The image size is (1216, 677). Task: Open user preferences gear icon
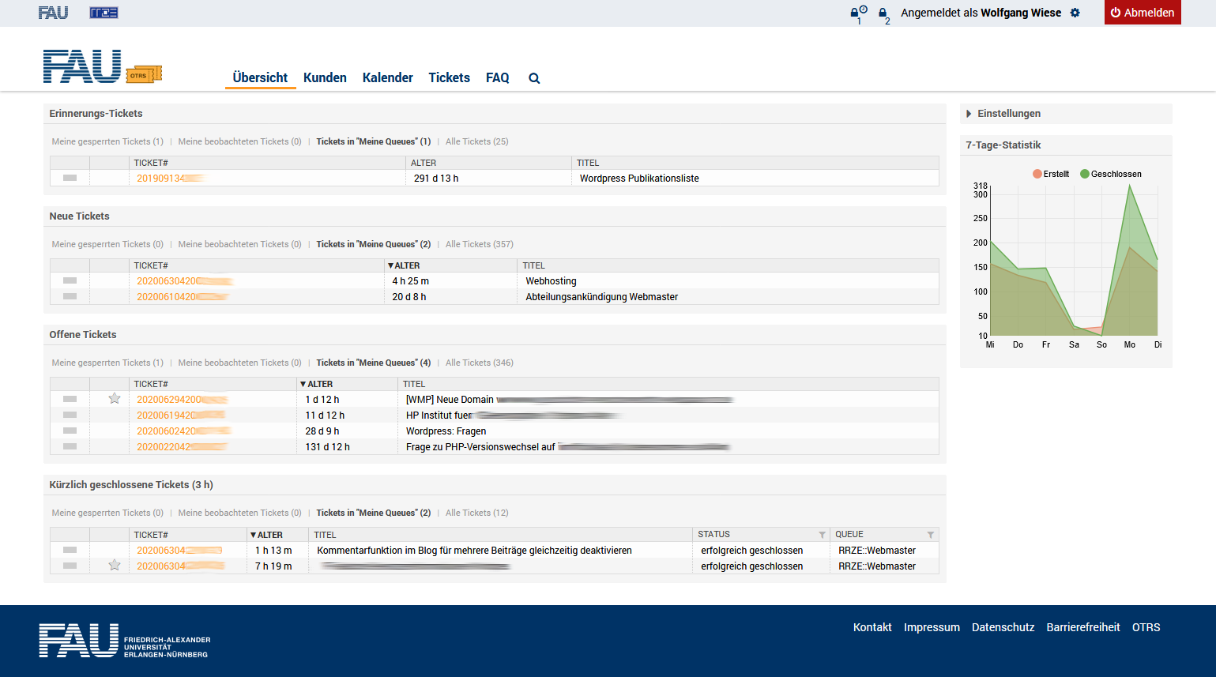tap(1075, 13)
